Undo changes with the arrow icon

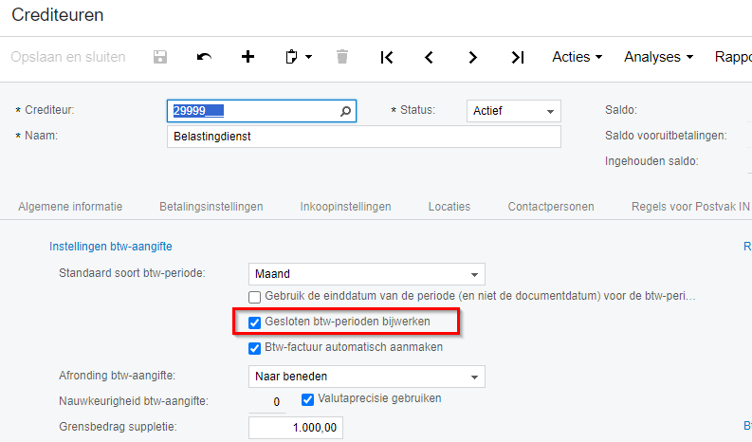[x=204, y=57]
